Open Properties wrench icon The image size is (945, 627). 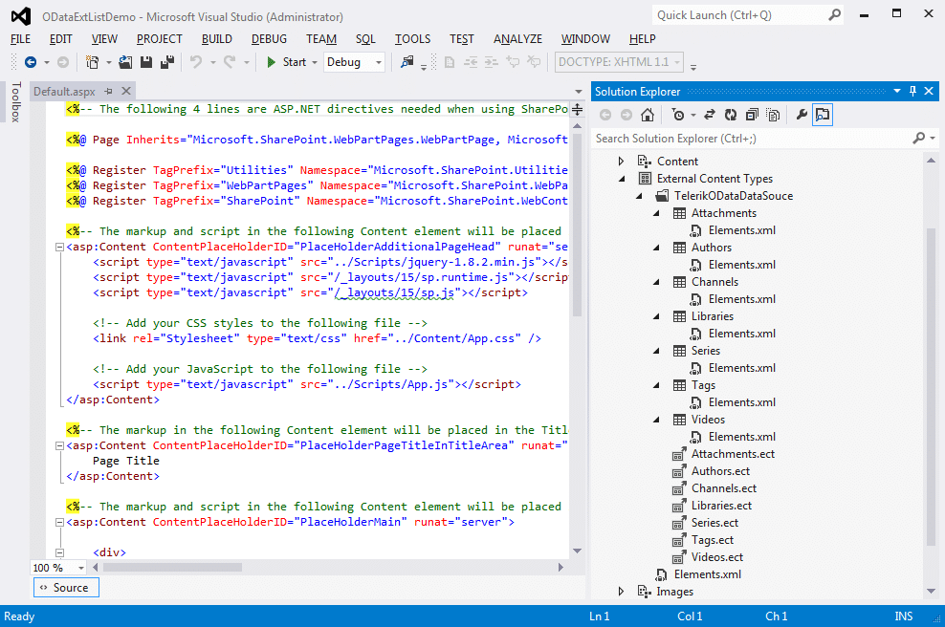[802, 115]
